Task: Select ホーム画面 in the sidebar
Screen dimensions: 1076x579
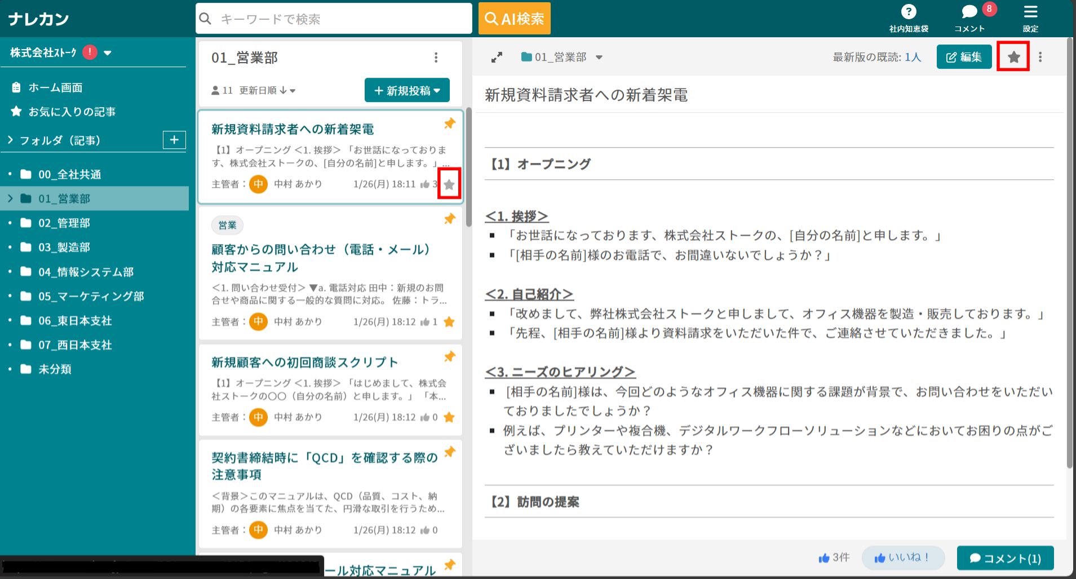Action: (x=56, y=87)
